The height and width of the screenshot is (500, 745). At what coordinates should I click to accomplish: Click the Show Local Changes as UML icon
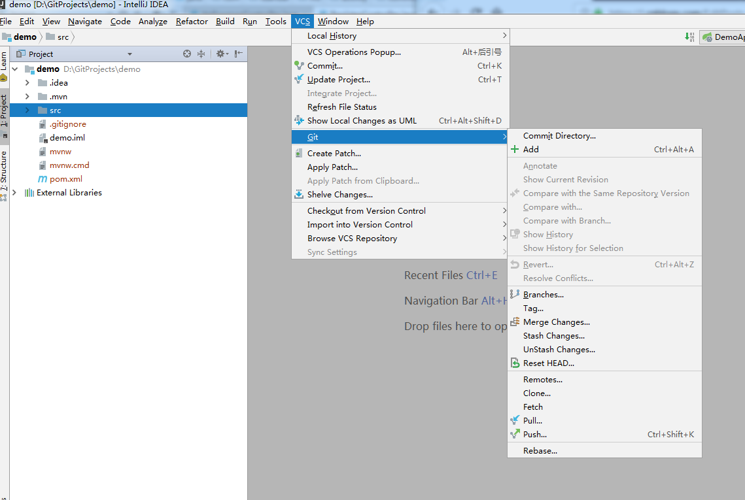point(299,120)
